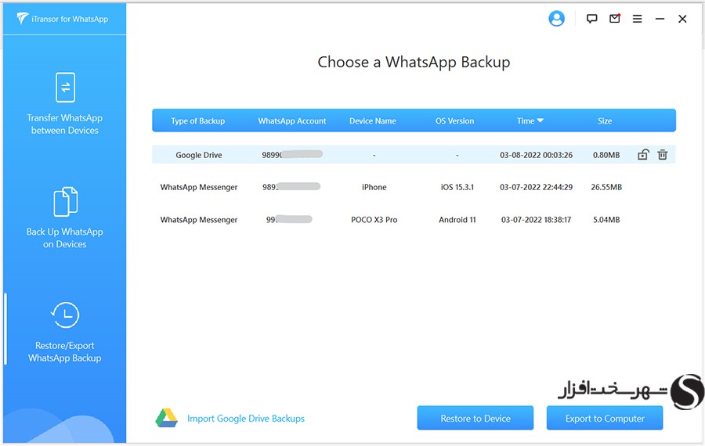Delete the Google Drive backup with trash icon

point(662,155)
